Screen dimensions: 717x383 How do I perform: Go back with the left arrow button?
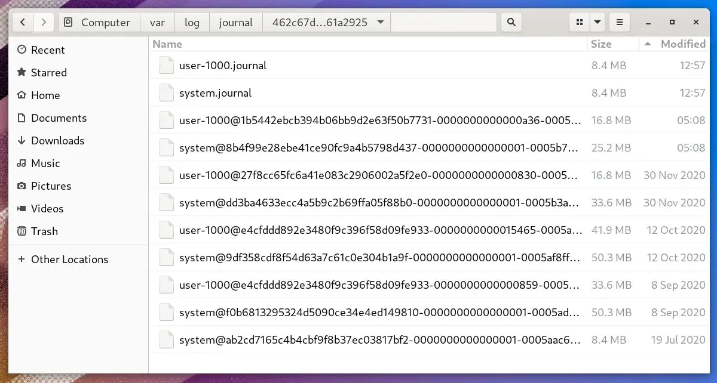(x=23, y=23)
